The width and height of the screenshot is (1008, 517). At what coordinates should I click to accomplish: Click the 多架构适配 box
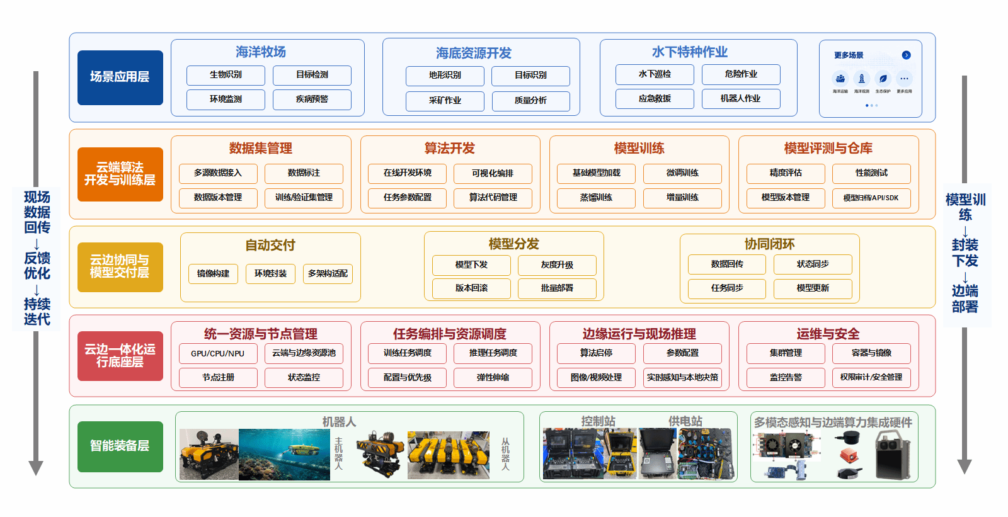[328, 274]
